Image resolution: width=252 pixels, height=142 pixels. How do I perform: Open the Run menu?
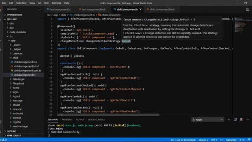pos(46,3)
